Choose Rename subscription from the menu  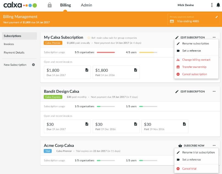pos(196,43)
